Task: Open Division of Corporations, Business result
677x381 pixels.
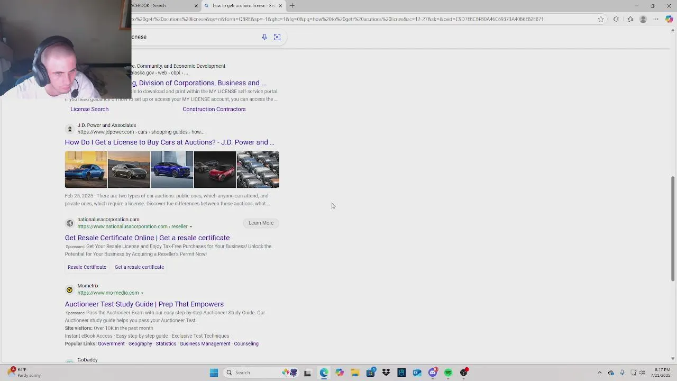Action: tap(199, 83)
